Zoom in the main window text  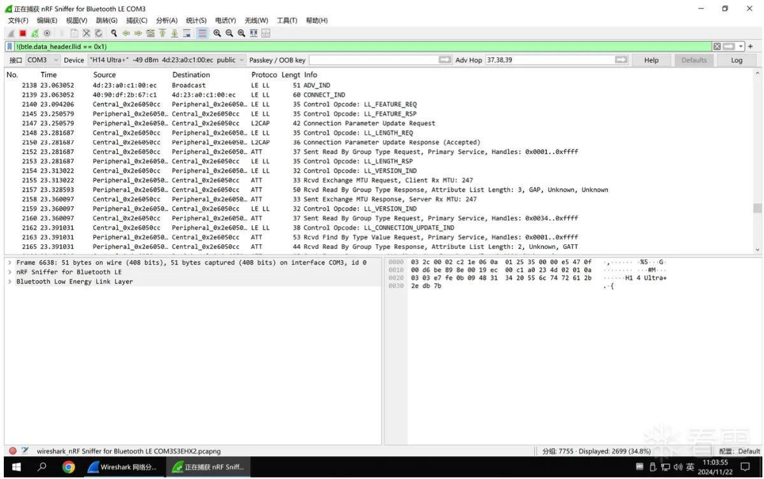click(x=217, y=33)
